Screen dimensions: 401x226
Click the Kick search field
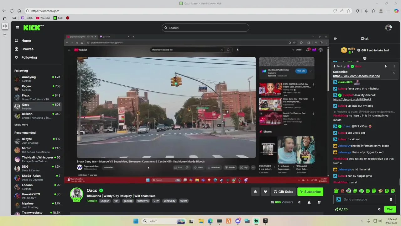tap(206, 28)
